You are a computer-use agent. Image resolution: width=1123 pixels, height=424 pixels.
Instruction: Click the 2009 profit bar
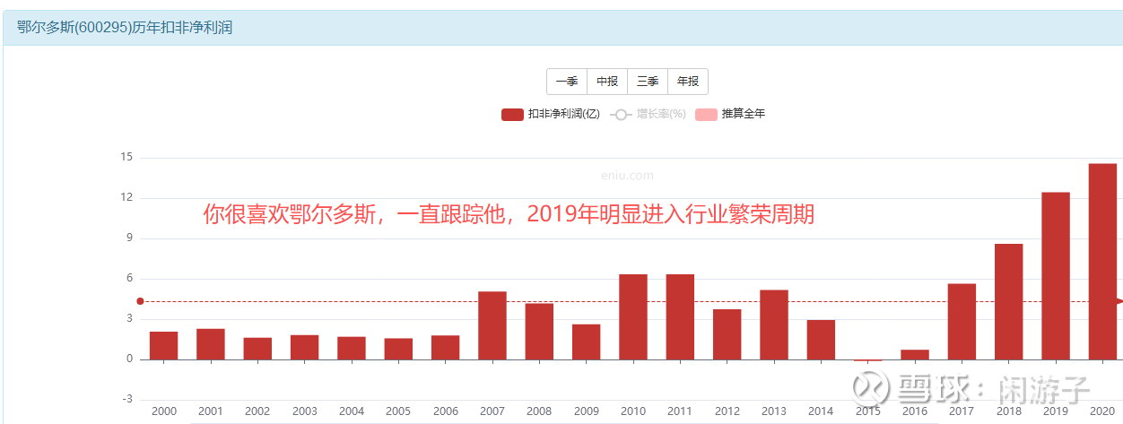pyautogui.click(x=587, y=342)
